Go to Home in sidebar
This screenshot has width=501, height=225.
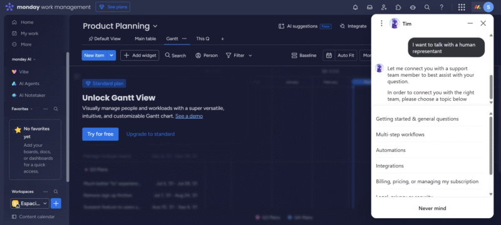pyautogui.click(x=27, y=22)
